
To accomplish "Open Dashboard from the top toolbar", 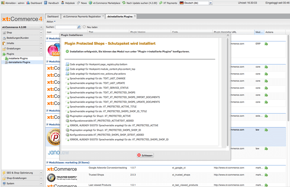I will [34, 3].
